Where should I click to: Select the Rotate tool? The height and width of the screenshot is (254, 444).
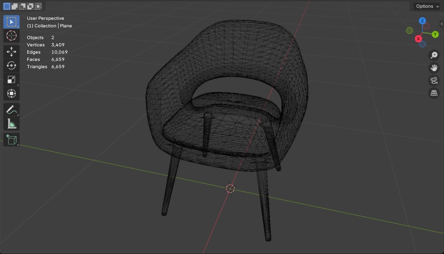[11, 66]
